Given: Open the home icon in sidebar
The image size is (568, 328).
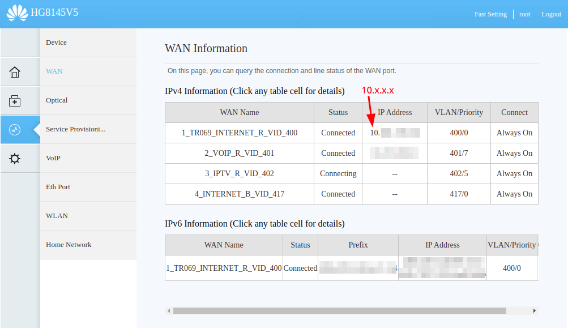Looking at the screenshot, I should tap(15, 72).
